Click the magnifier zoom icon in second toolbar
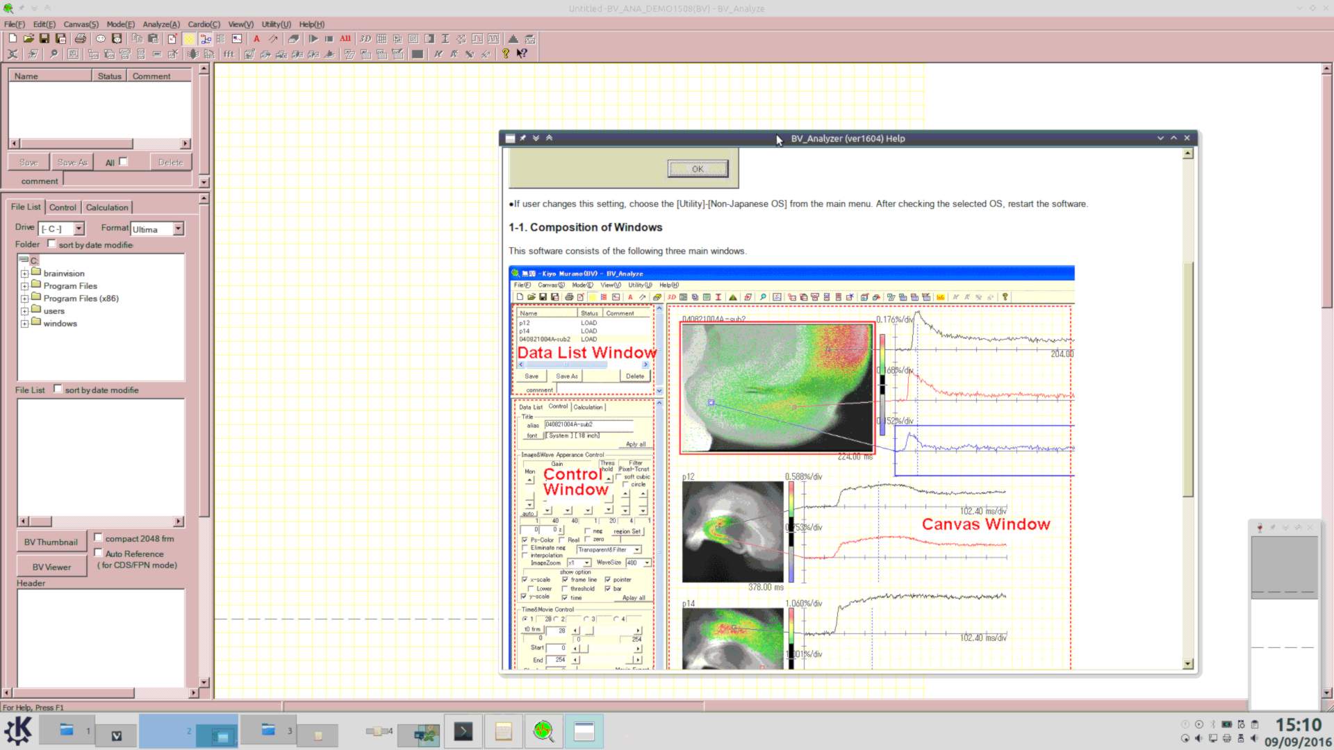Screen dimensions: 1334x750 coord(53,54)
